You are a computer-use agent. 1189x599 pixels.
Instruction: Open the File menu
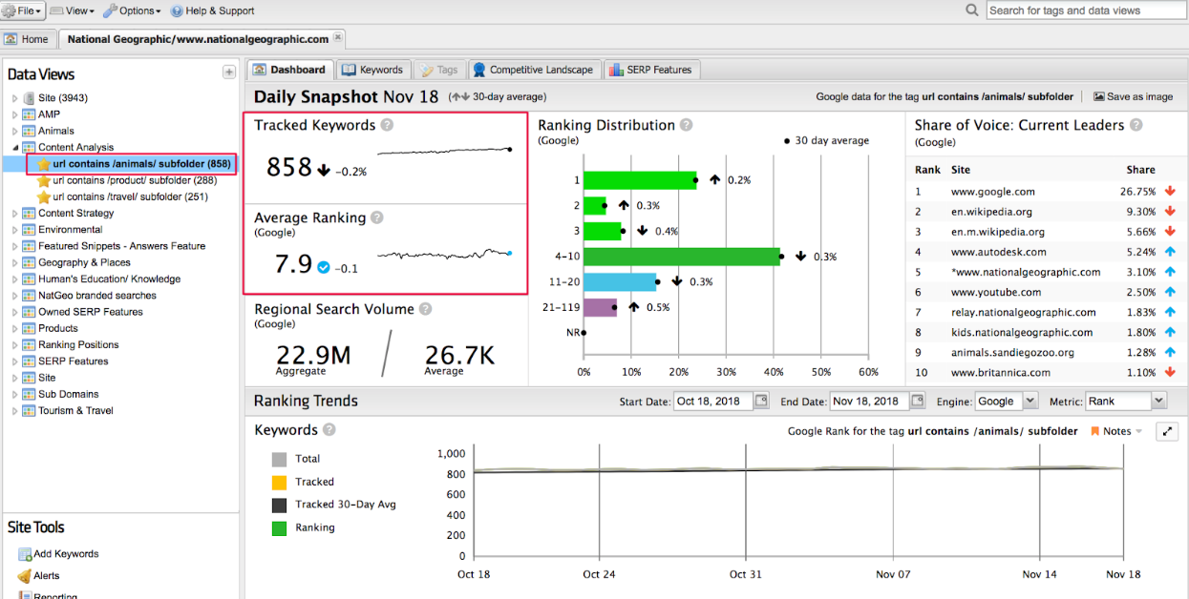pos(23,10)
